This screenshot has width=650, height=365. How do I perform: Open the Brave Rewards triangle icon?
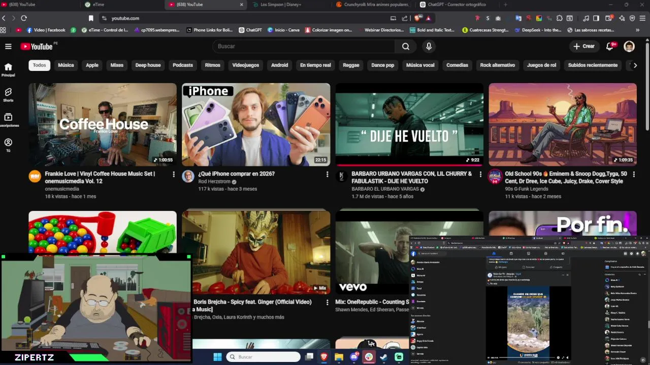[428, 18]
